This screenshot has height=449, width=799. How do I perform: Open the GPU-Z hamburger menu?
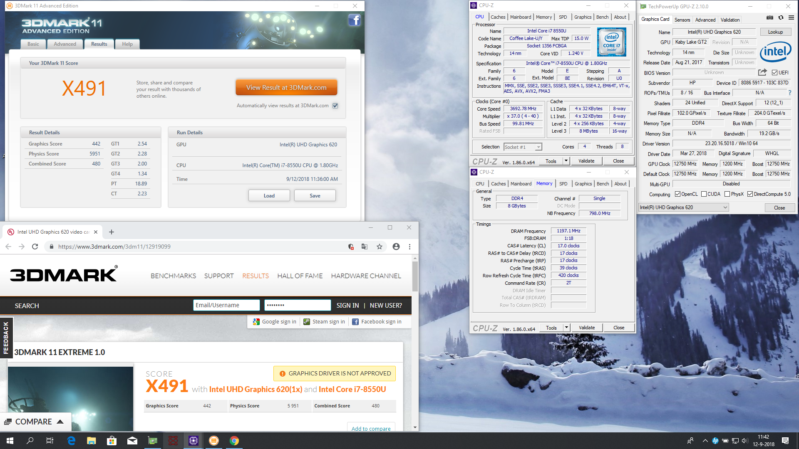[791, 17]
